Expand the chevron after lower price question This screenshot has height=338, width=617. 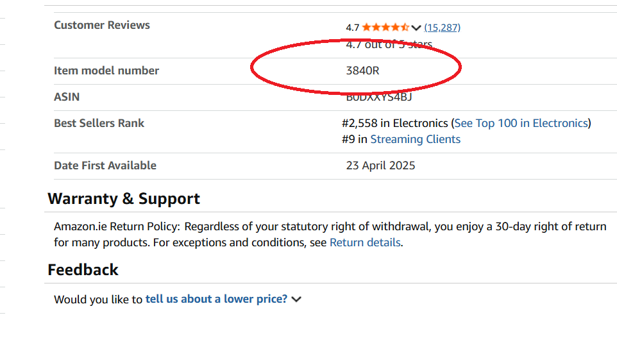coord(296,299)
